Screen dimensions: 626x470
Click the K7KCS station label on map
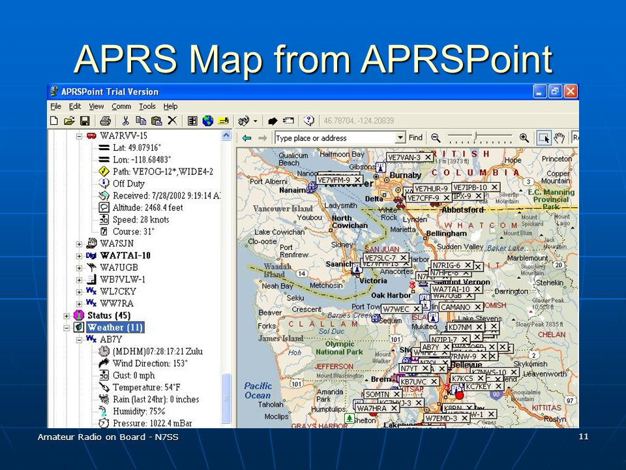(x=462, y=378)
